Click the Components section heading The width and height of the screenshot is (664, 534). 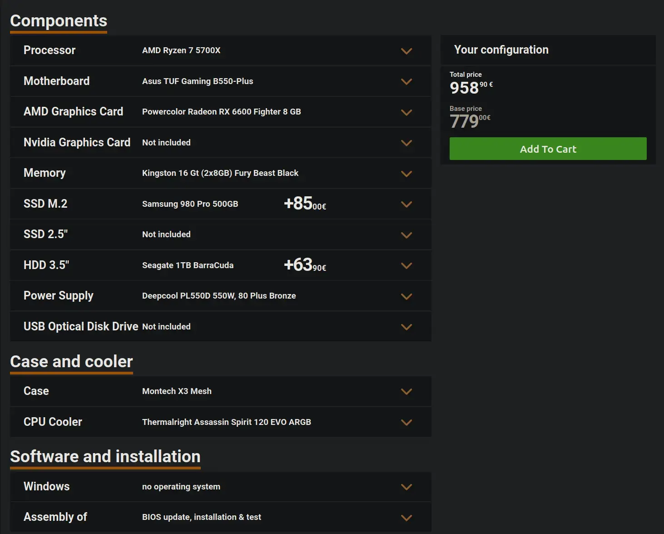coord(59,21)
